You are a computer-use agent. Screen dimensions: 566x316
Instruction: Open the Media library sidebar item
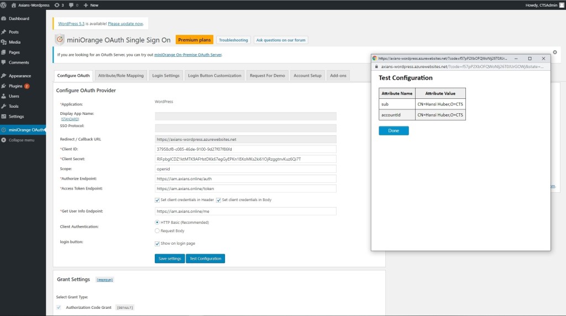click(x=14, y=42)
